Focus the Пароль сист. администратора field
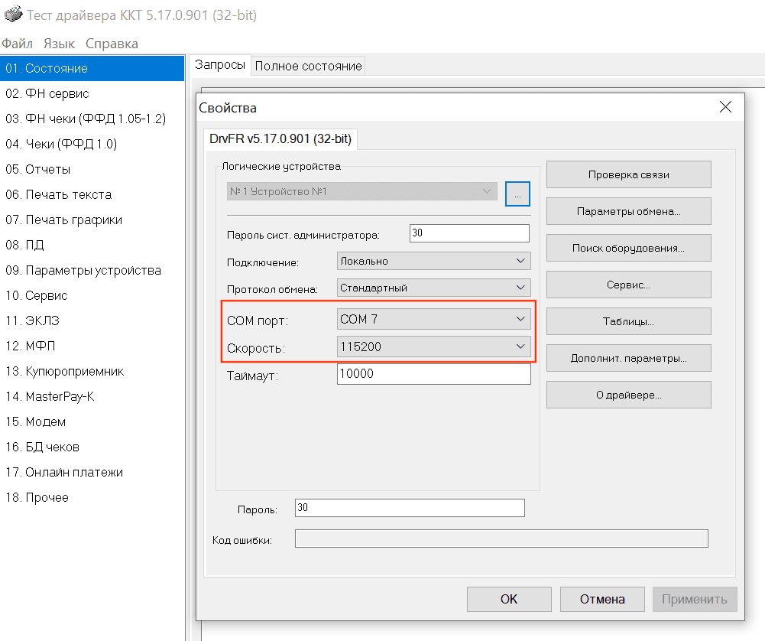Image resolution: width=765 pixels, height=641 pixels. pos(469,233)
